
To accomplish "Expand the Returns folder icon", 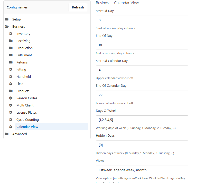I will pos(11,62).
